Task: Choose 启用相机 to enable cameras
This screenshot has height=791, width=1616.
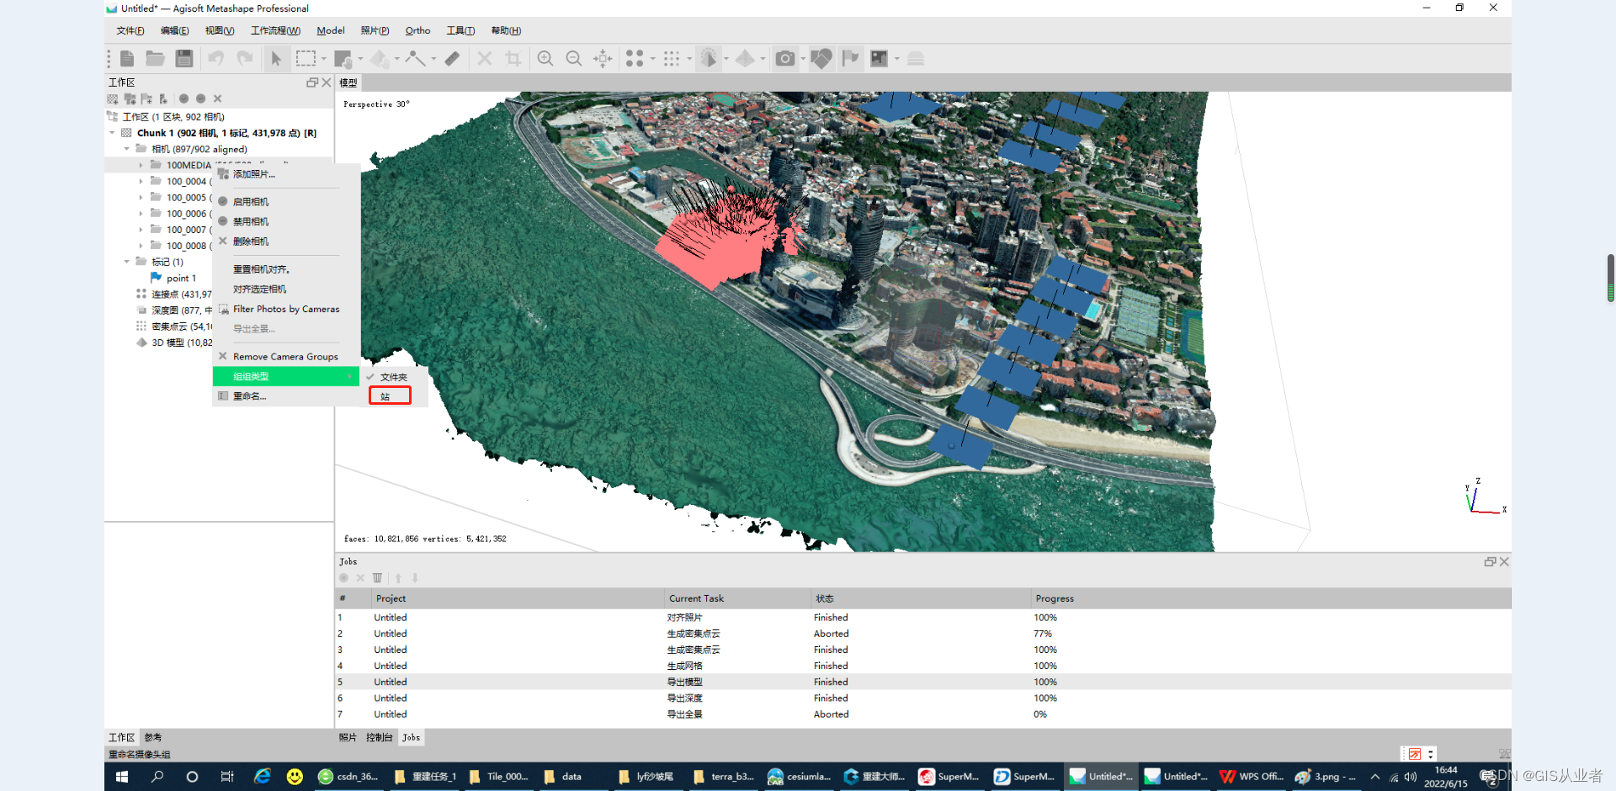Action: pyautogui.click(x=251, y=202)
